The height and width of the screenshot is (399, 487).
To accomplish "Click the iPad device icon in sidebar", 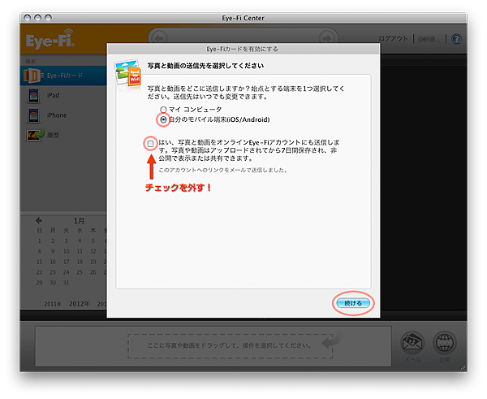I will click(33, 95).
